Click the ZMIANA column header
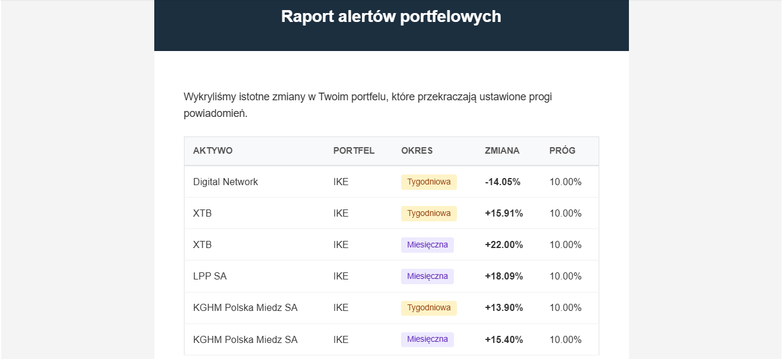This screenshot has width=782, height=359. [502, 151]
